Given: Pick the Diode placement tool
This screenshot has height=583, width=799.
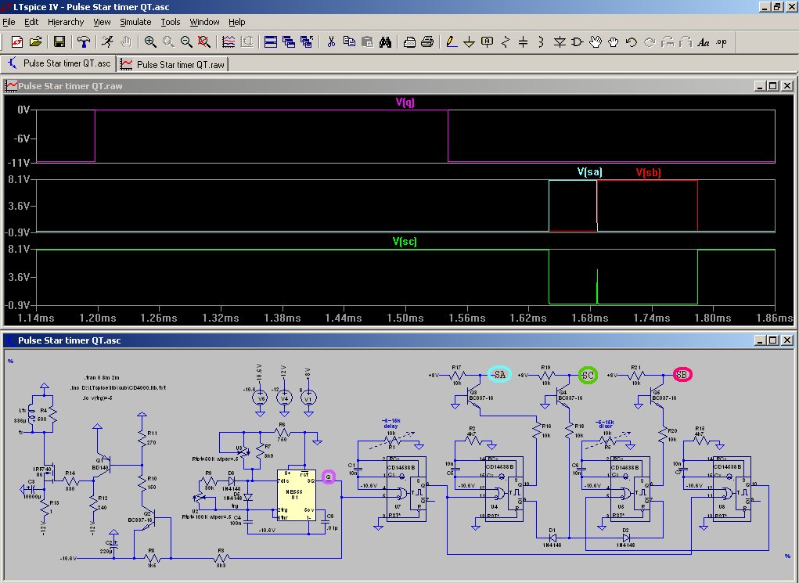Looking at the screenshot, I should [x=560, y=42].
